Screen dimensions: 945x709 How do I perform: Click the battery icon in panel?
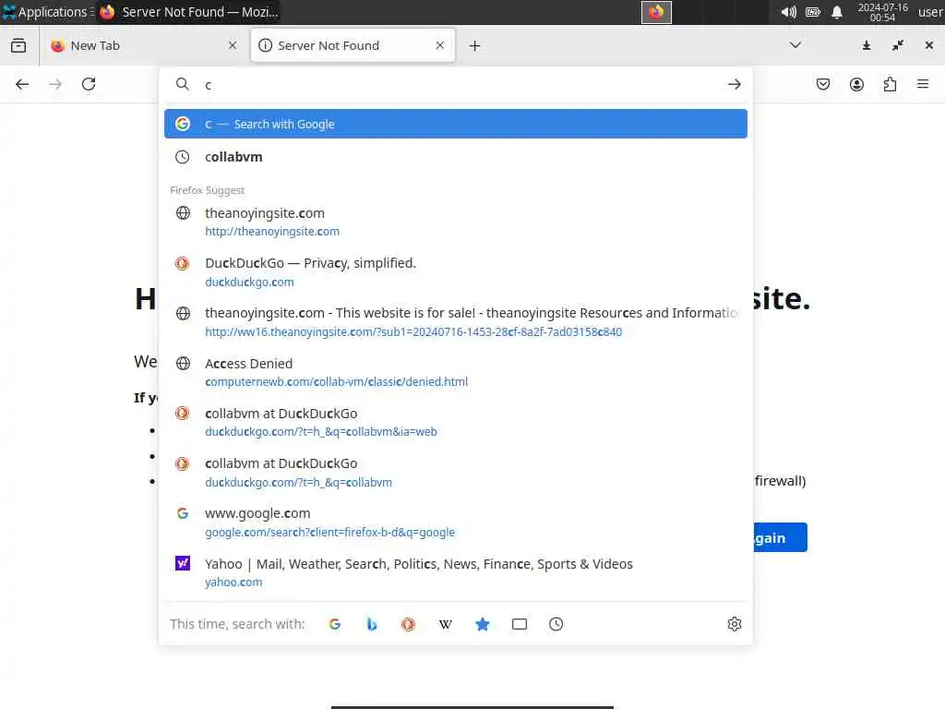pos(812,12)
